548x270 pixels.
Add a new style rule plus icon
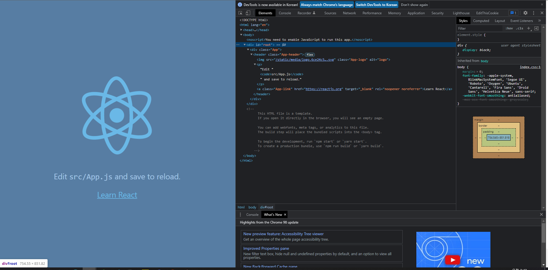coord(529,28)
